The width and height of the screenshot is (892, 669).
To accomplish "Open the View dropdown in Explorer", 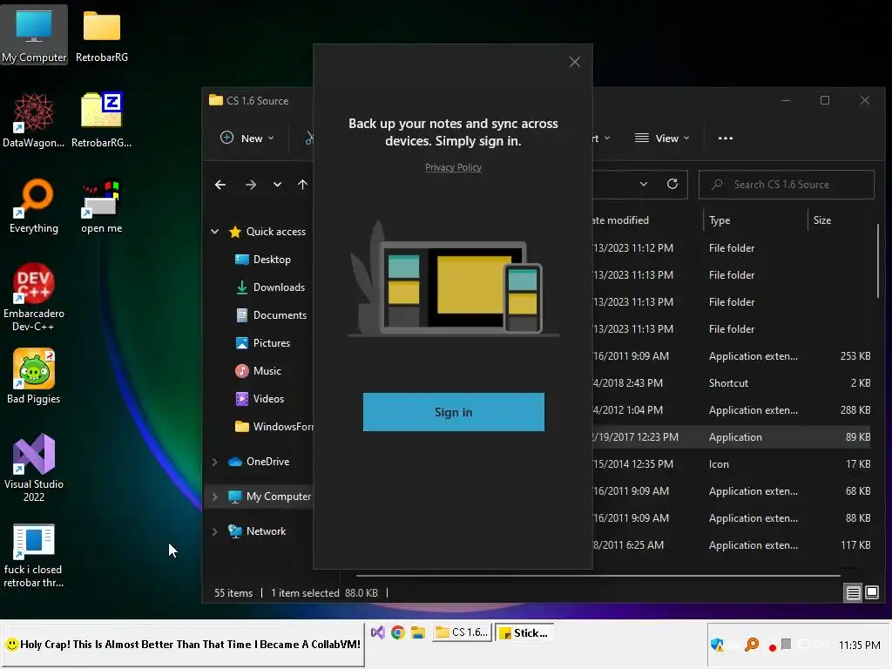I will [662, 139].
